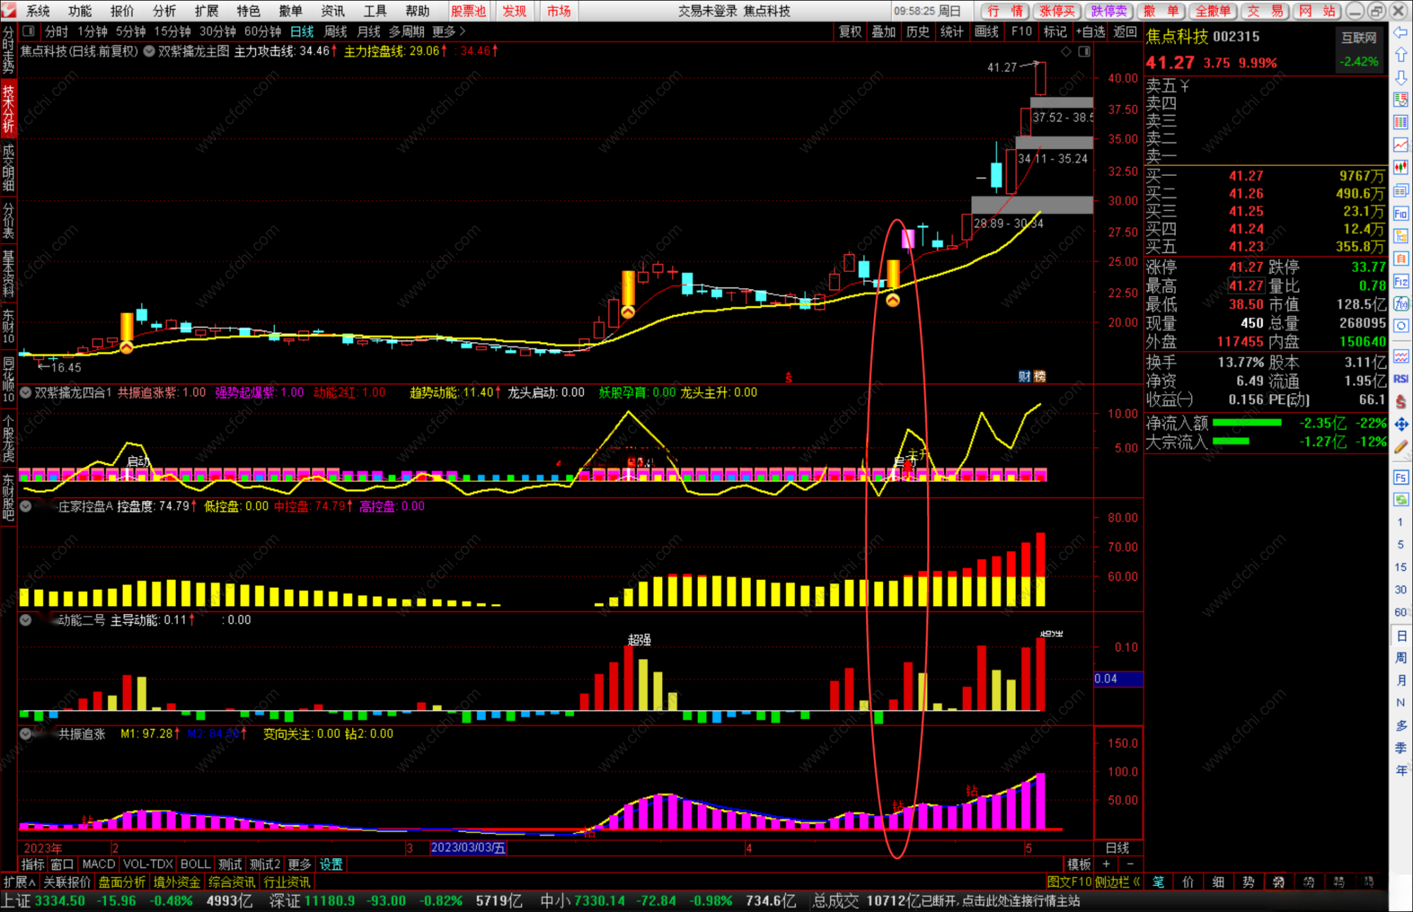This screenshot has height=912, width=1413.
Task: Expand the 更多 period options chevron
Action: (463, 31)
